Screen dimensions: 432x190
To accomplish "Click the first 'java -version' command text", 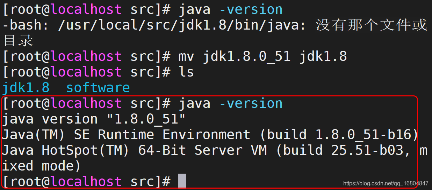I will tap(231, 9).
